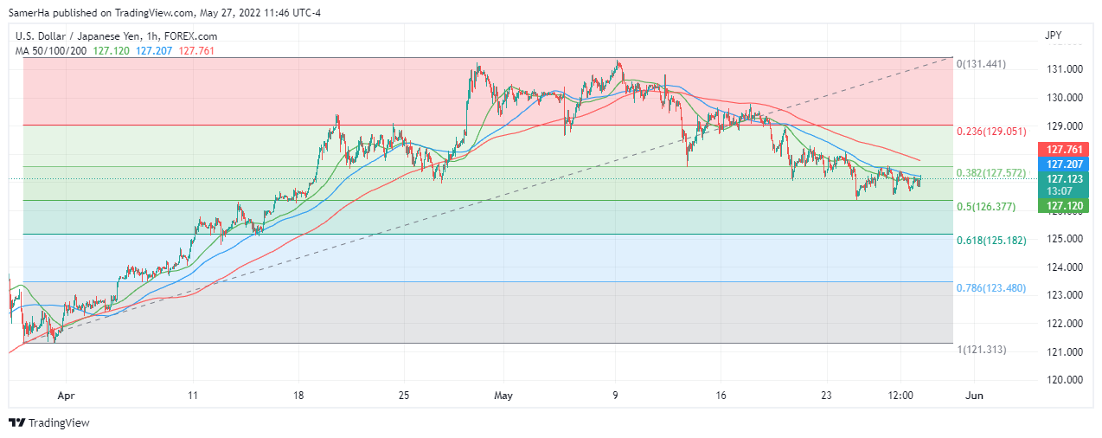Select the MA 50/100/200 indicator label
Screen dimensions: 1102x438
pyautogui.click(x=48, y=51)
